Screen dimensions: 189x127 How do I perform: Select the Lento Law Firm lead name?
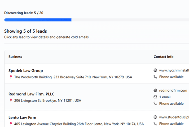(x=22, y=117)
